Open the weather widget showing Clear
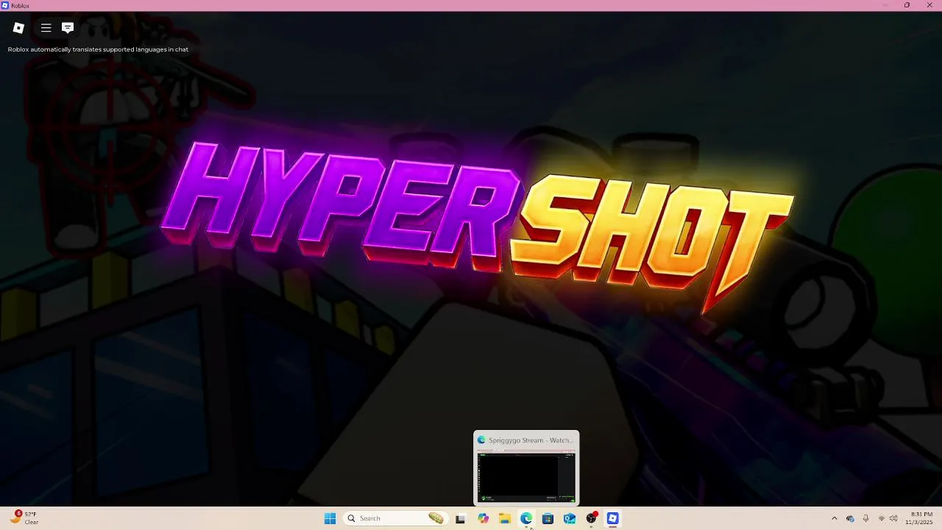The width and height of the screenshot is (942, 530). click(x=24, y=518)
